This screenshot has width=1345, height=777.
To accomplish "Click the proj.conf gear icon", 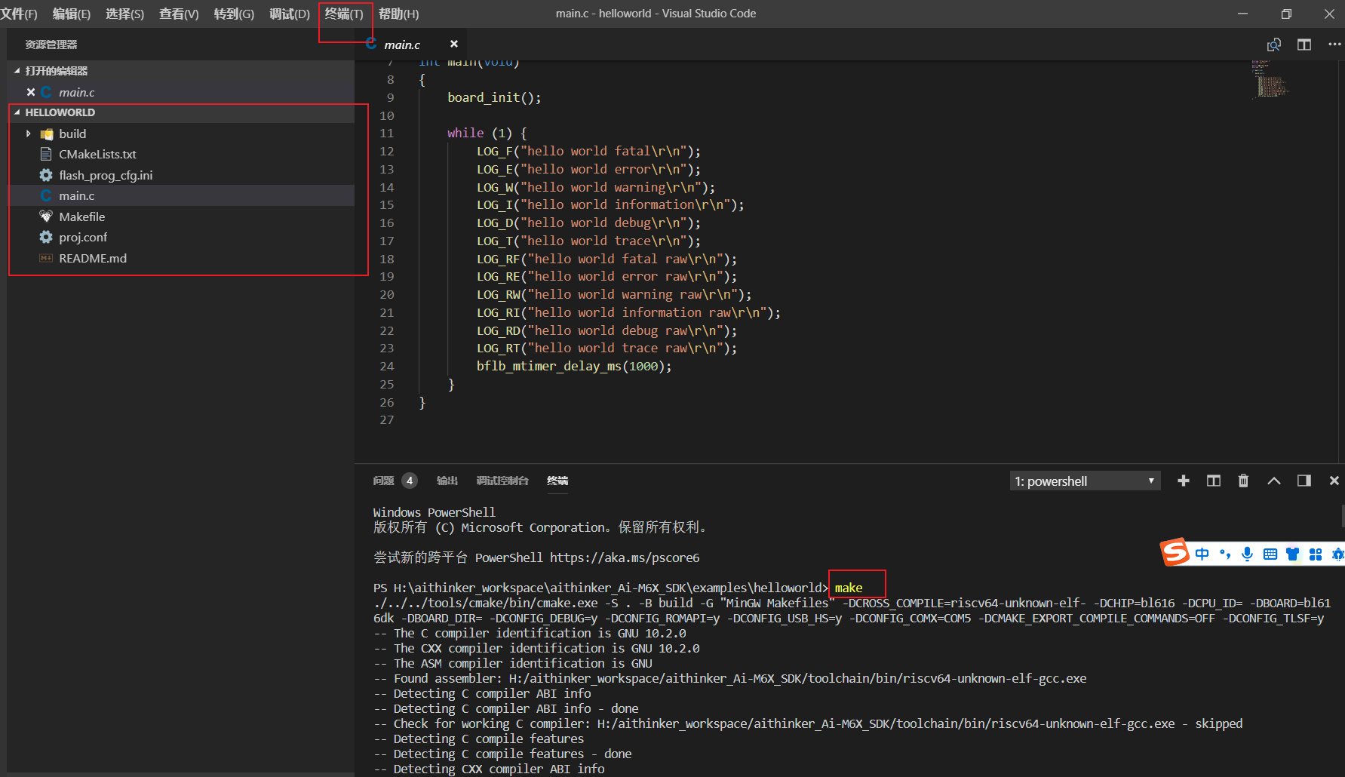I will (46, 237).
